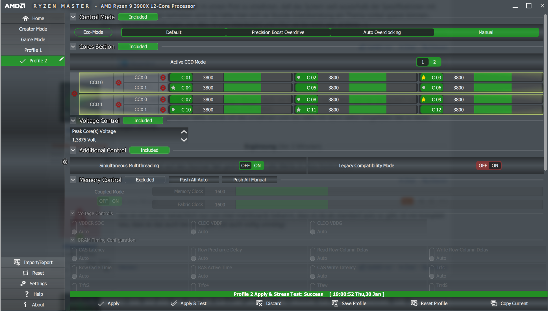The image size is (548, 311).
Task: Turn off Simultaneous Multithreading
Action: coord(245,166)
